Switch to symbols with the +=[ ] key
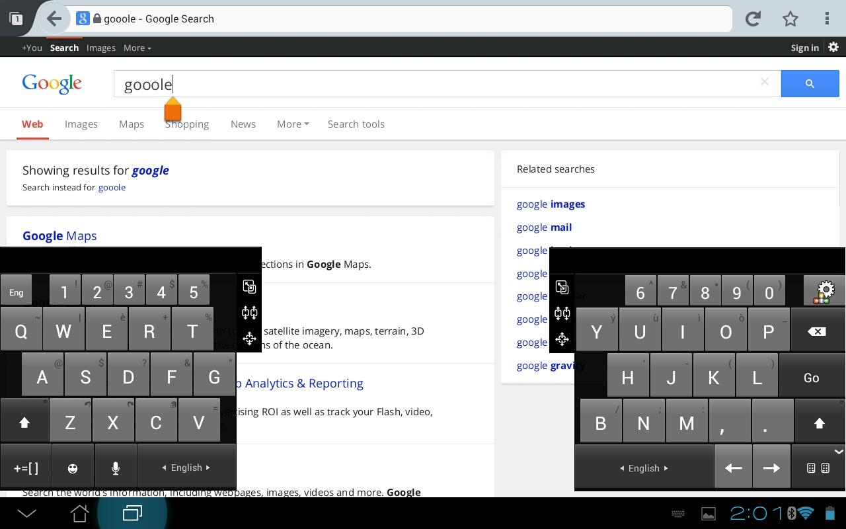 [26, 468]
